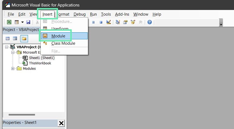The height and width of the screenshot is (129, 234).
Task: Open Object Browser toolbar icon
Action: 133,22
